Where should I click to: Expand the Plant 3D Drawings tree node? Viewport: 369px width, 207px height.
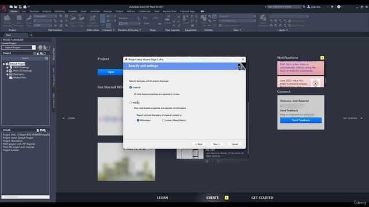[7, 71]
